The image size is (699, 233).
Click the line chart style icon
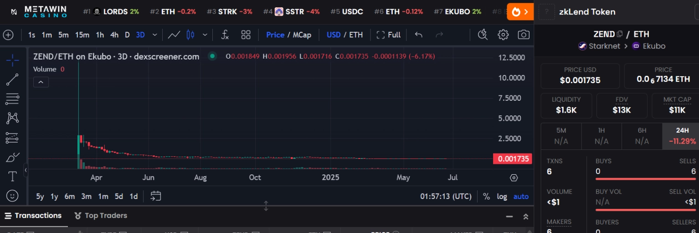pyautogui.click(x=174, y=35)
